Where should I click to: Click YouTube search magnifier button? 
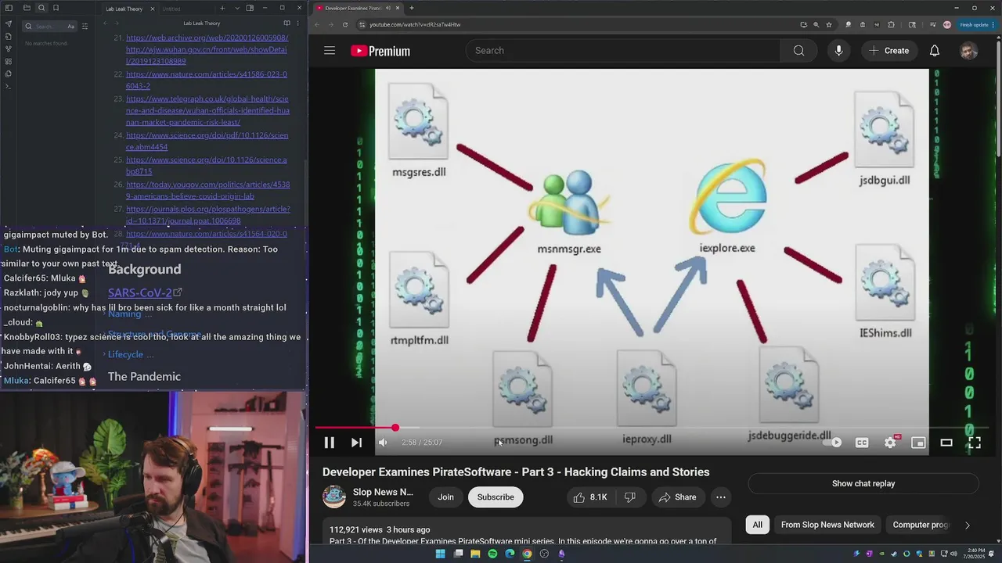(798, 51)
